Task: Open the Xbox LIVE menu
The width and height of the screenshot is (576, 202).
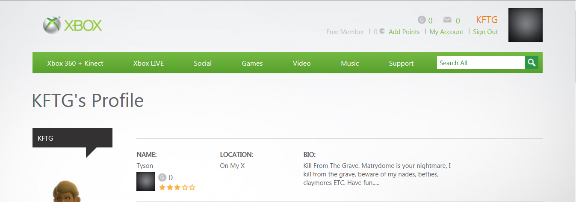Action: [x=148, y=63]
